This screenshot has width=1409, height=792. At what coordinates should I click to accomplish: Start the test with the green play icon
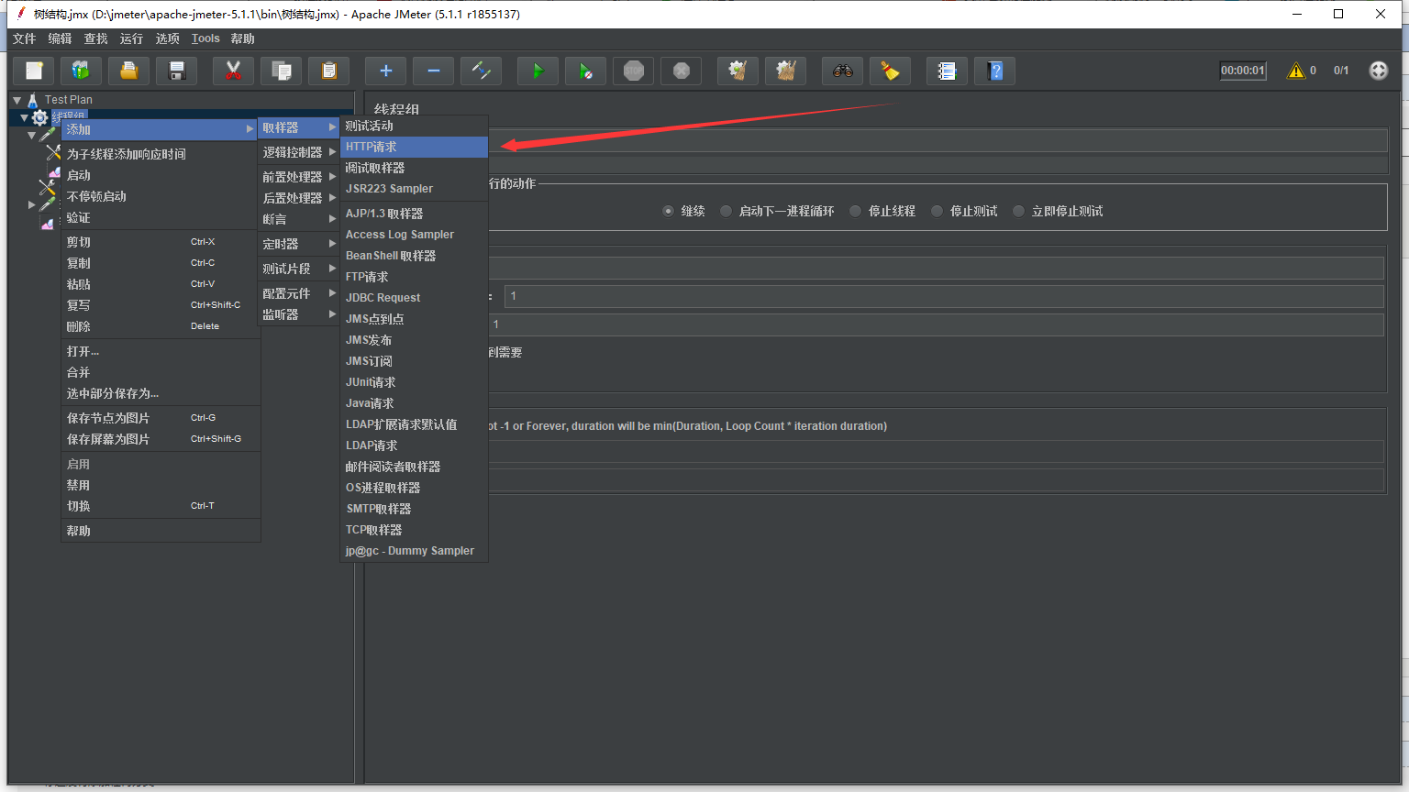[538, 71]
